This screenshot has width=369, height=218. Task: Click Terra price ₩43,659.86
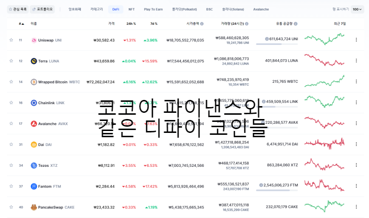tap(104, 61)
